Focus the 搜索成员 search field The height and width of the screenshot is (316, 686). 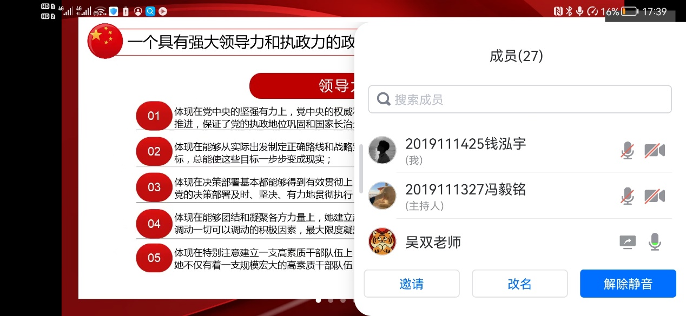pos(520,99)
